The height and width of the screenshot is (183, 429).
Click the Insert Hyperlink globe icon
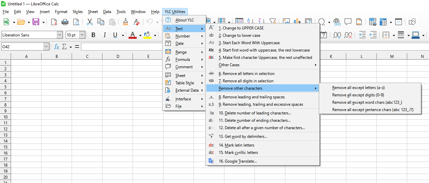(337, 22)
